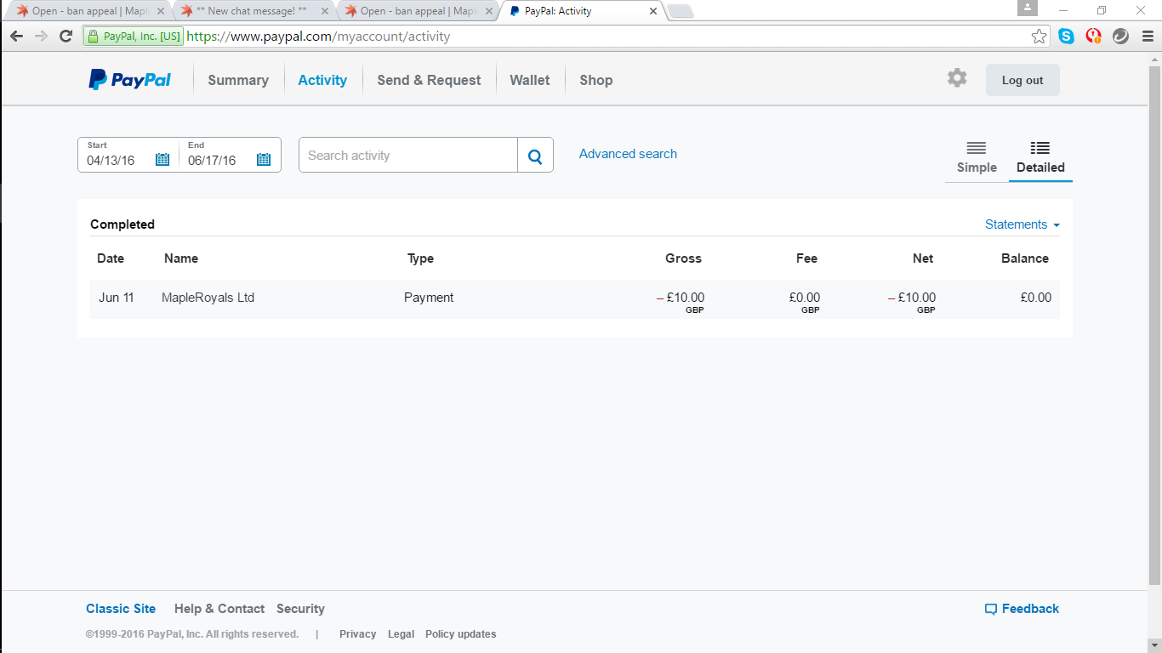Click the Date column header
The image size is (1162, 653).
(111, 258)
